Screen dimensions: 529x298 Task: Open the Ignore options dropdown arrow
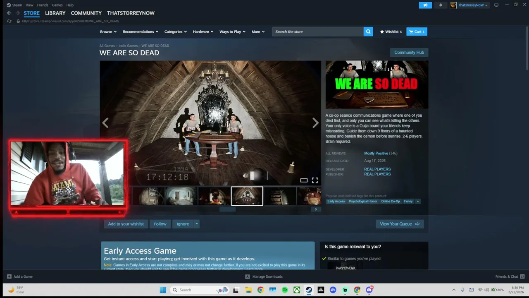tap(197, 224)
